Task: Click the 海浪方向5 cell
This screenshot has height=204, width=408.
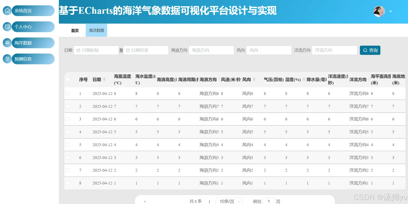Action: 209,132
